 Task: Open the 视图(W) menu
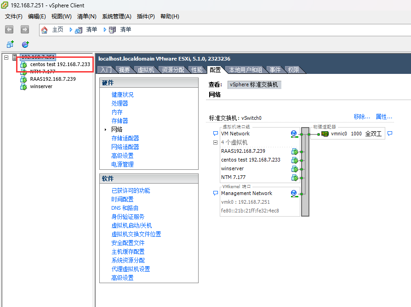[x=61, y=17]
